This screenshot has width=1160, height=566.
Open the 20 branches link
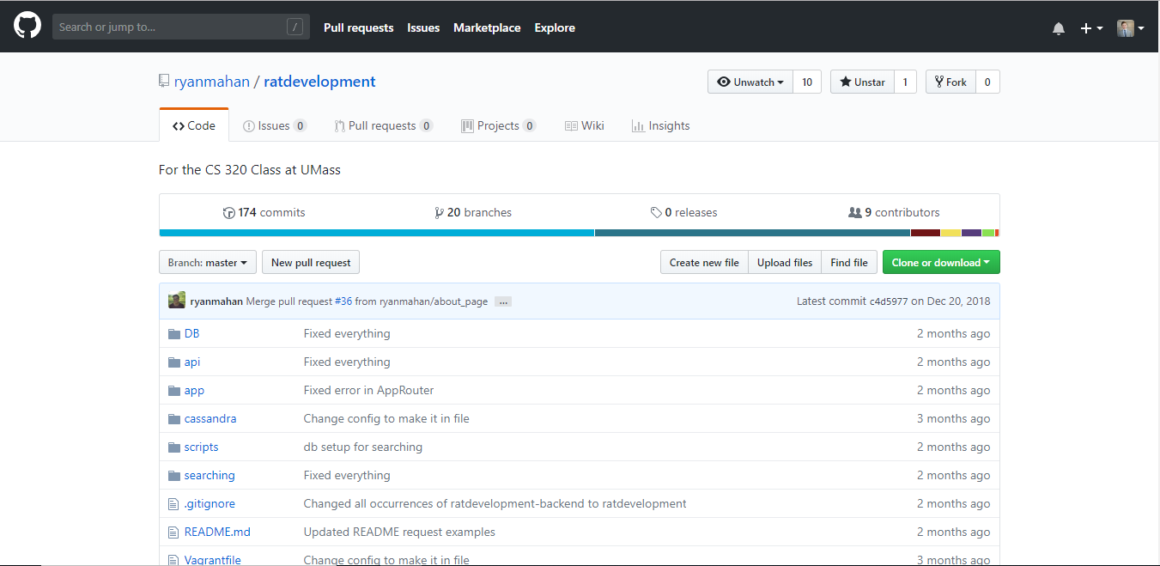pos(473,213)
